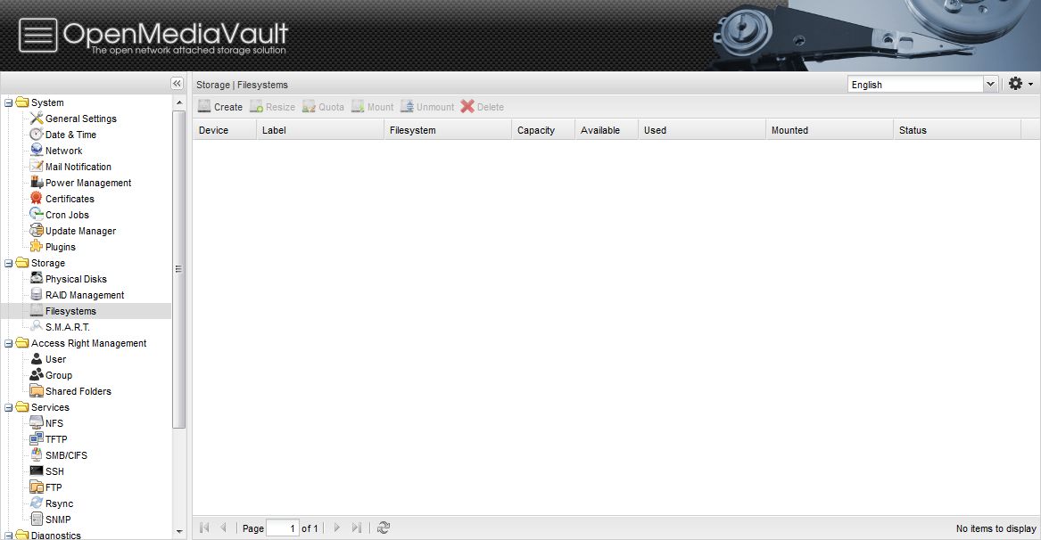Go to last page button
The image size is (1041, 540).
click(x=357, y=528)
